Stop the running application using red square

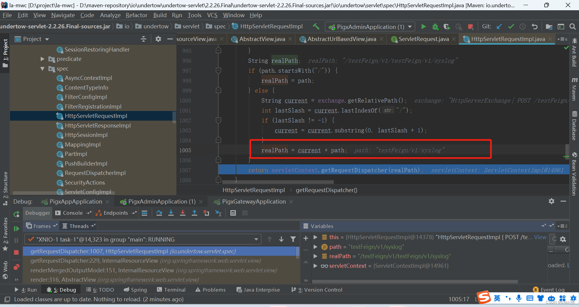(470, 27)
